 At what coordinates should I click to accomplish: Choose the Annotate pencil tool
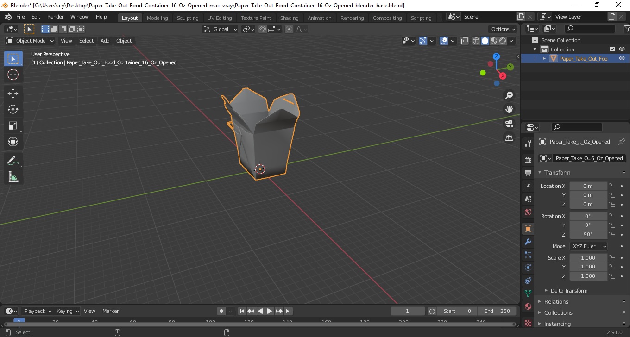point(13,161)
